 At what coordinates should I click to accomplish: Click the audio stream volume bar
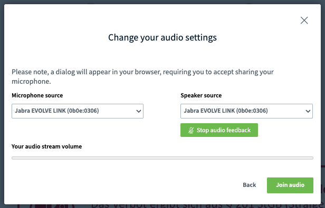(162, 158)
